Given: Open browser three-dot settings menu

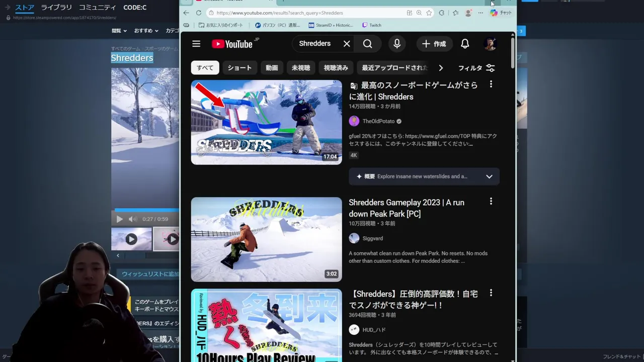Looking at the screenshot, I should pyautogui.click(x=480, y=13).
